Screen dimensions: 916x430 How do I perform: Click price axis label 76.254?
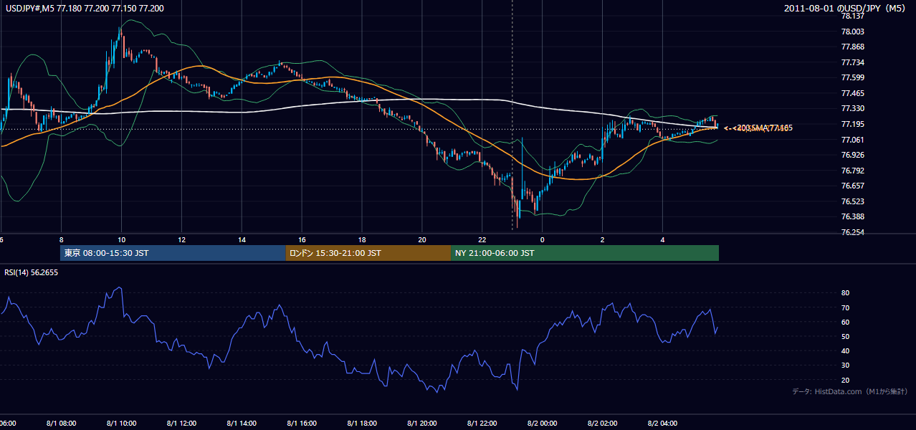(853, 232)
